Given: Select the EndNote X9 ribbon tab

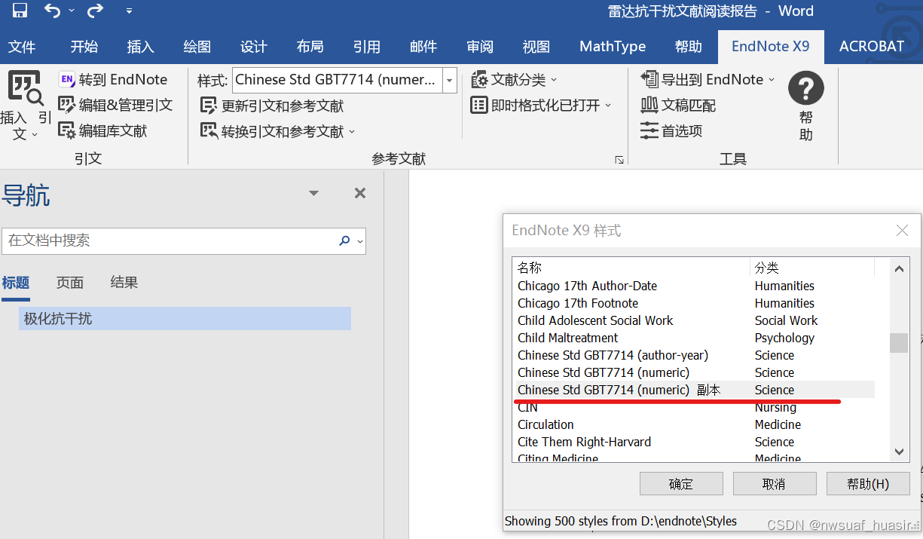Looking at the screenshot, I should click(x=771, y=47).
